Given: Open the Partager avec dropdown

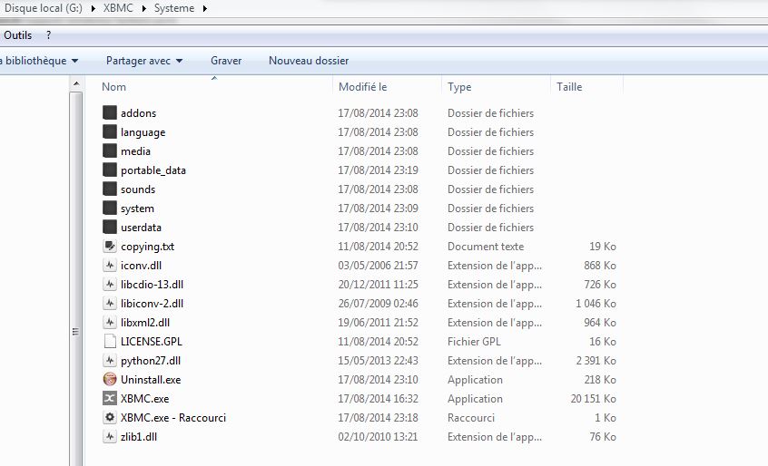Looking at the screenshot, I should coord(144,61).
